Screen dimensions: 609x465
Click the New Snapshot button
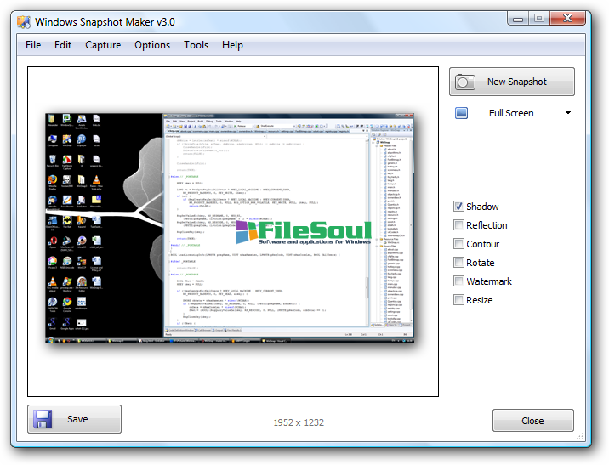pos(511,82)
